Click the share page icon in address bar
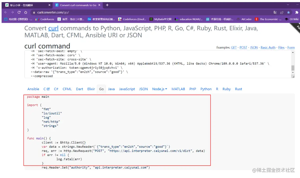This screenshot has width=300, height=178. click(282, 12)
